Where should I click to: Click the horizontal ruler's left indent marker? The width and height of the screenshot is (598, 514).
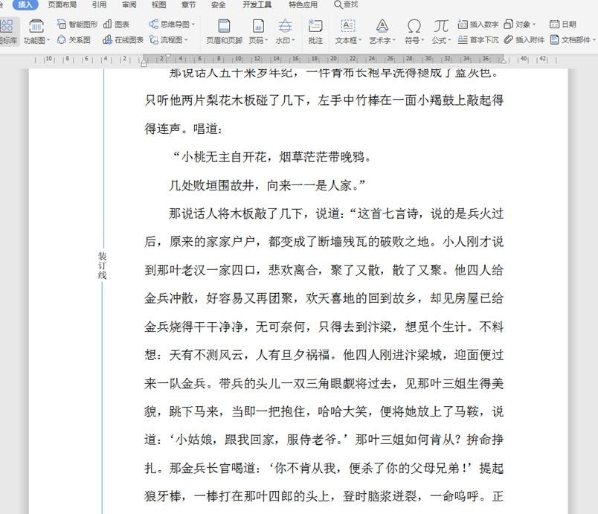144,62
